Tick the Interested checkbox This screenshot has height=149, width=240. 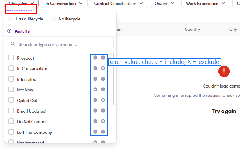(x=11, y=79)
